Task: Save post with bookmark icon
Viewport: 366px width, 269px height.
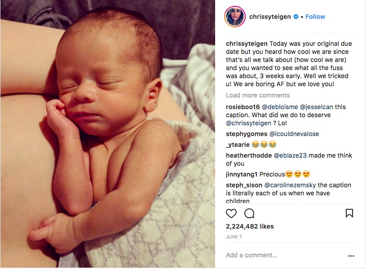Action: click(349, 213)
